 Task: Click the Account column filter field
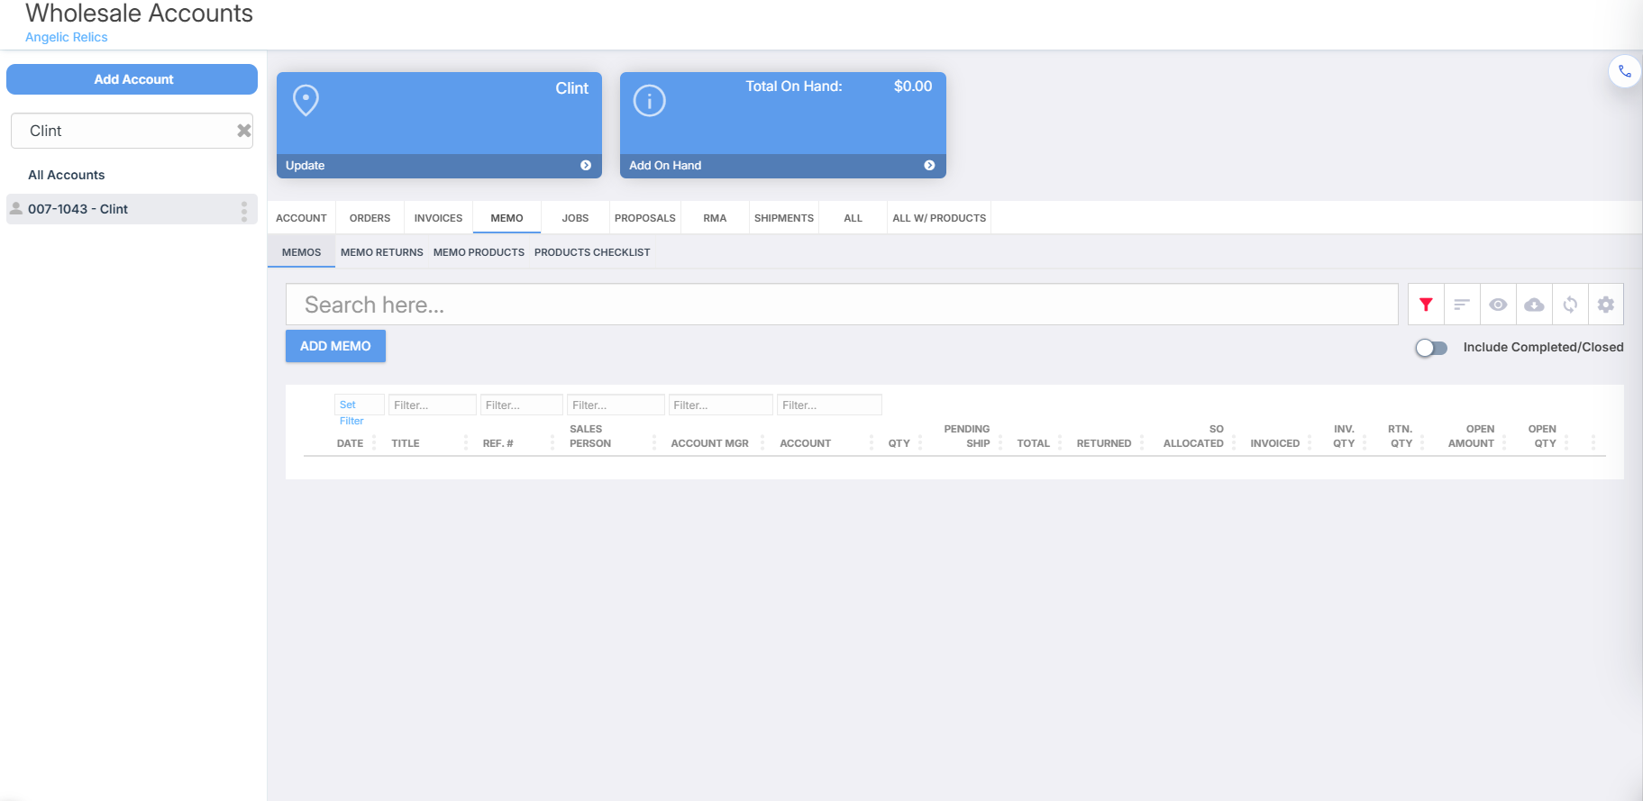(x=829, y=405)
